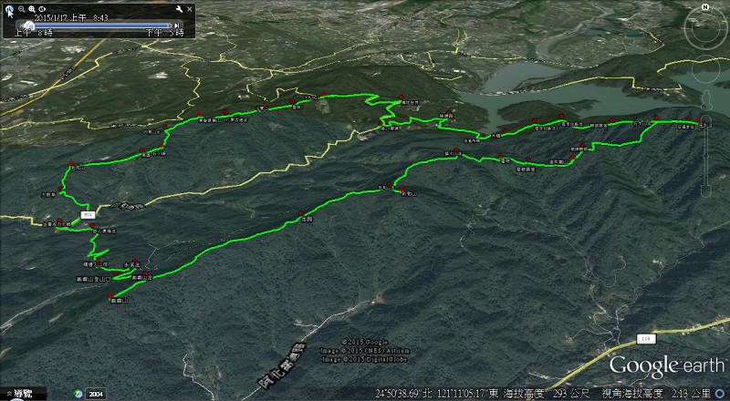Click Street View pegman icon
The height and width of the screenshot is (401, 730).
(706, 100)
